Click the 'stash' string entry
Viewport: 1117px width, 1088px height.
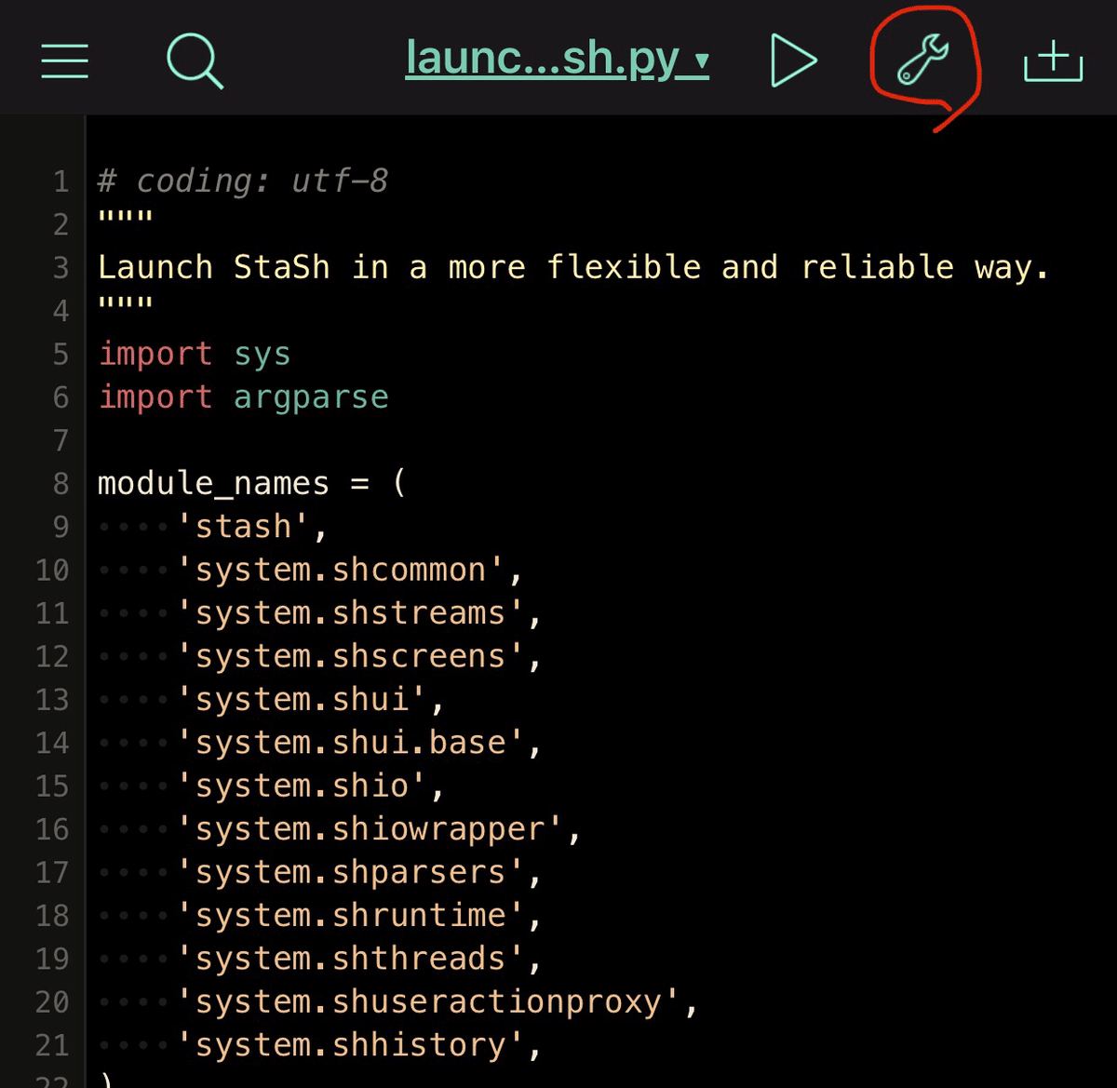[243, 527]
